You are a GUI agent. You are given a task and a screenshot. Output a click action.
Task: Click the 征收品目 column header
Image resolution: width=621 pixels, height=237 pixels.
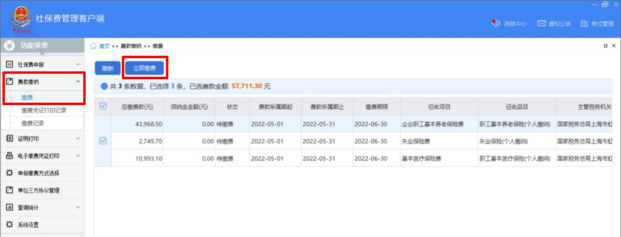(x=517, y=107)
